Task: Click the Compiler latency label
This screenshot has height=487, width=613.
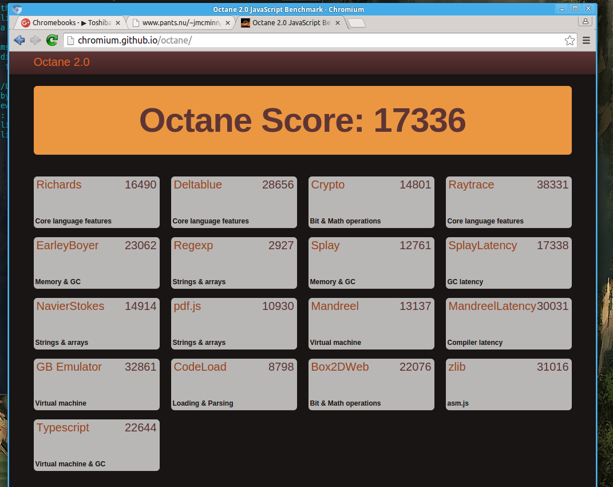Action: pyautogui.click(x=474, y=343)
